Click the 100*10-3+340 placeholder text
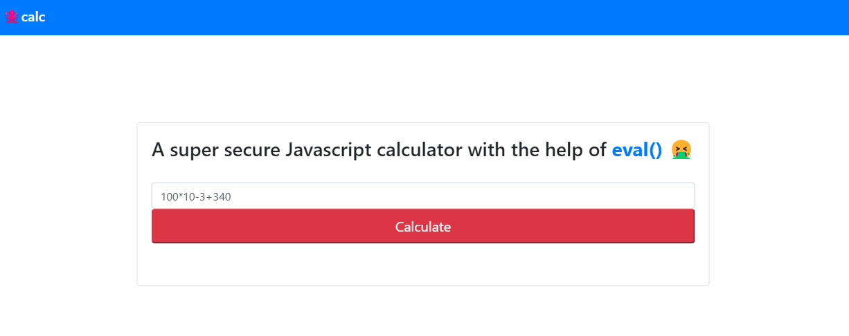Image resolution: width=849 pixels, height=336 pixels. point(196,197)
